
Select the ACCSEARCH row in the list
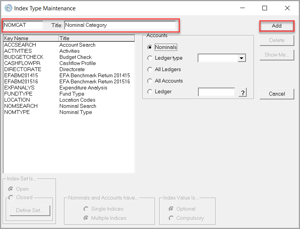point(20,45)
